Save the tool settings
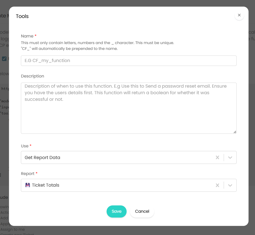This screenshot has width=255, height=235. (x=116, y=211)
